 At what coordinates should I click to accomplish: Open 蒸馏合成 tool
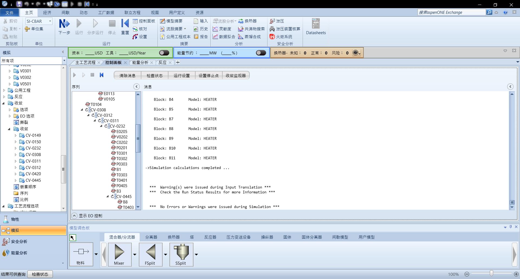[249, 37]
